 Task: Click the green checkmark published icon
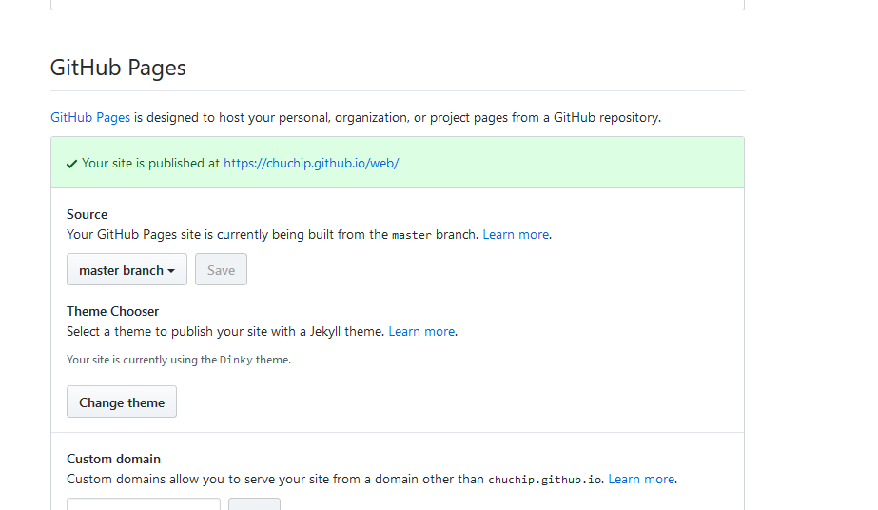click(x=71, y=164)
